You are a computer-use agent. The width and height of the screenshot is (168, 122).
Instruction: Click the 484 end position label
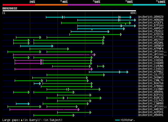[133, 13]
